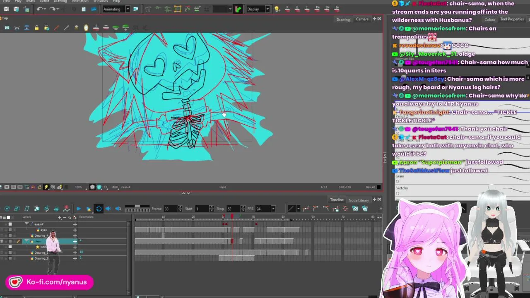Click the red-topped peg icon in timeline toolbar
This screenshot has height=298, width=530.
click(66, 209)
